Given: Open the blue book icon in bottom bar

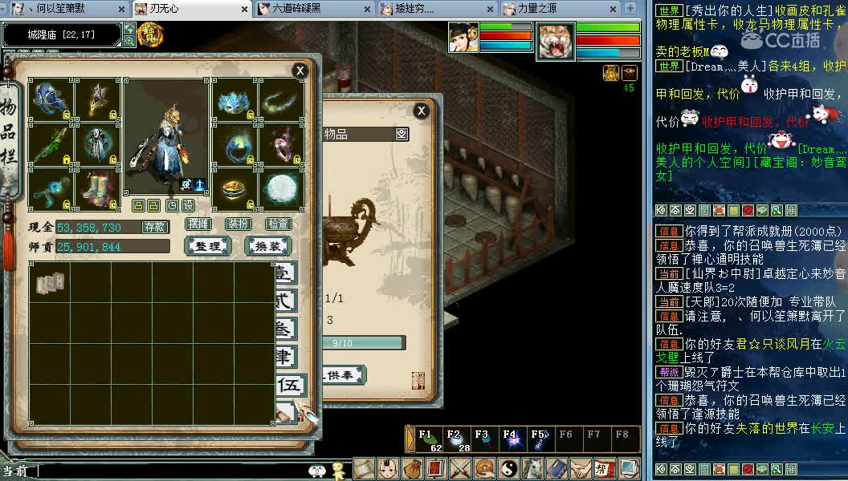Looking at the screenshot, I should (x=556, y=469).
